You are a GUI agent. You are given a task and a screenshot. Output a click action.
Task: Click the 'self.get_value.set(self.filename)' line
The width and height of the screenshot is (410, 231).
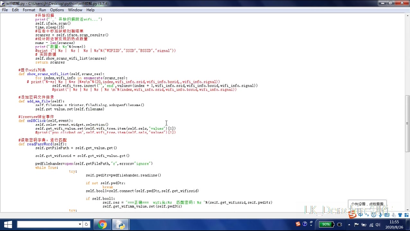coord(70,109)
